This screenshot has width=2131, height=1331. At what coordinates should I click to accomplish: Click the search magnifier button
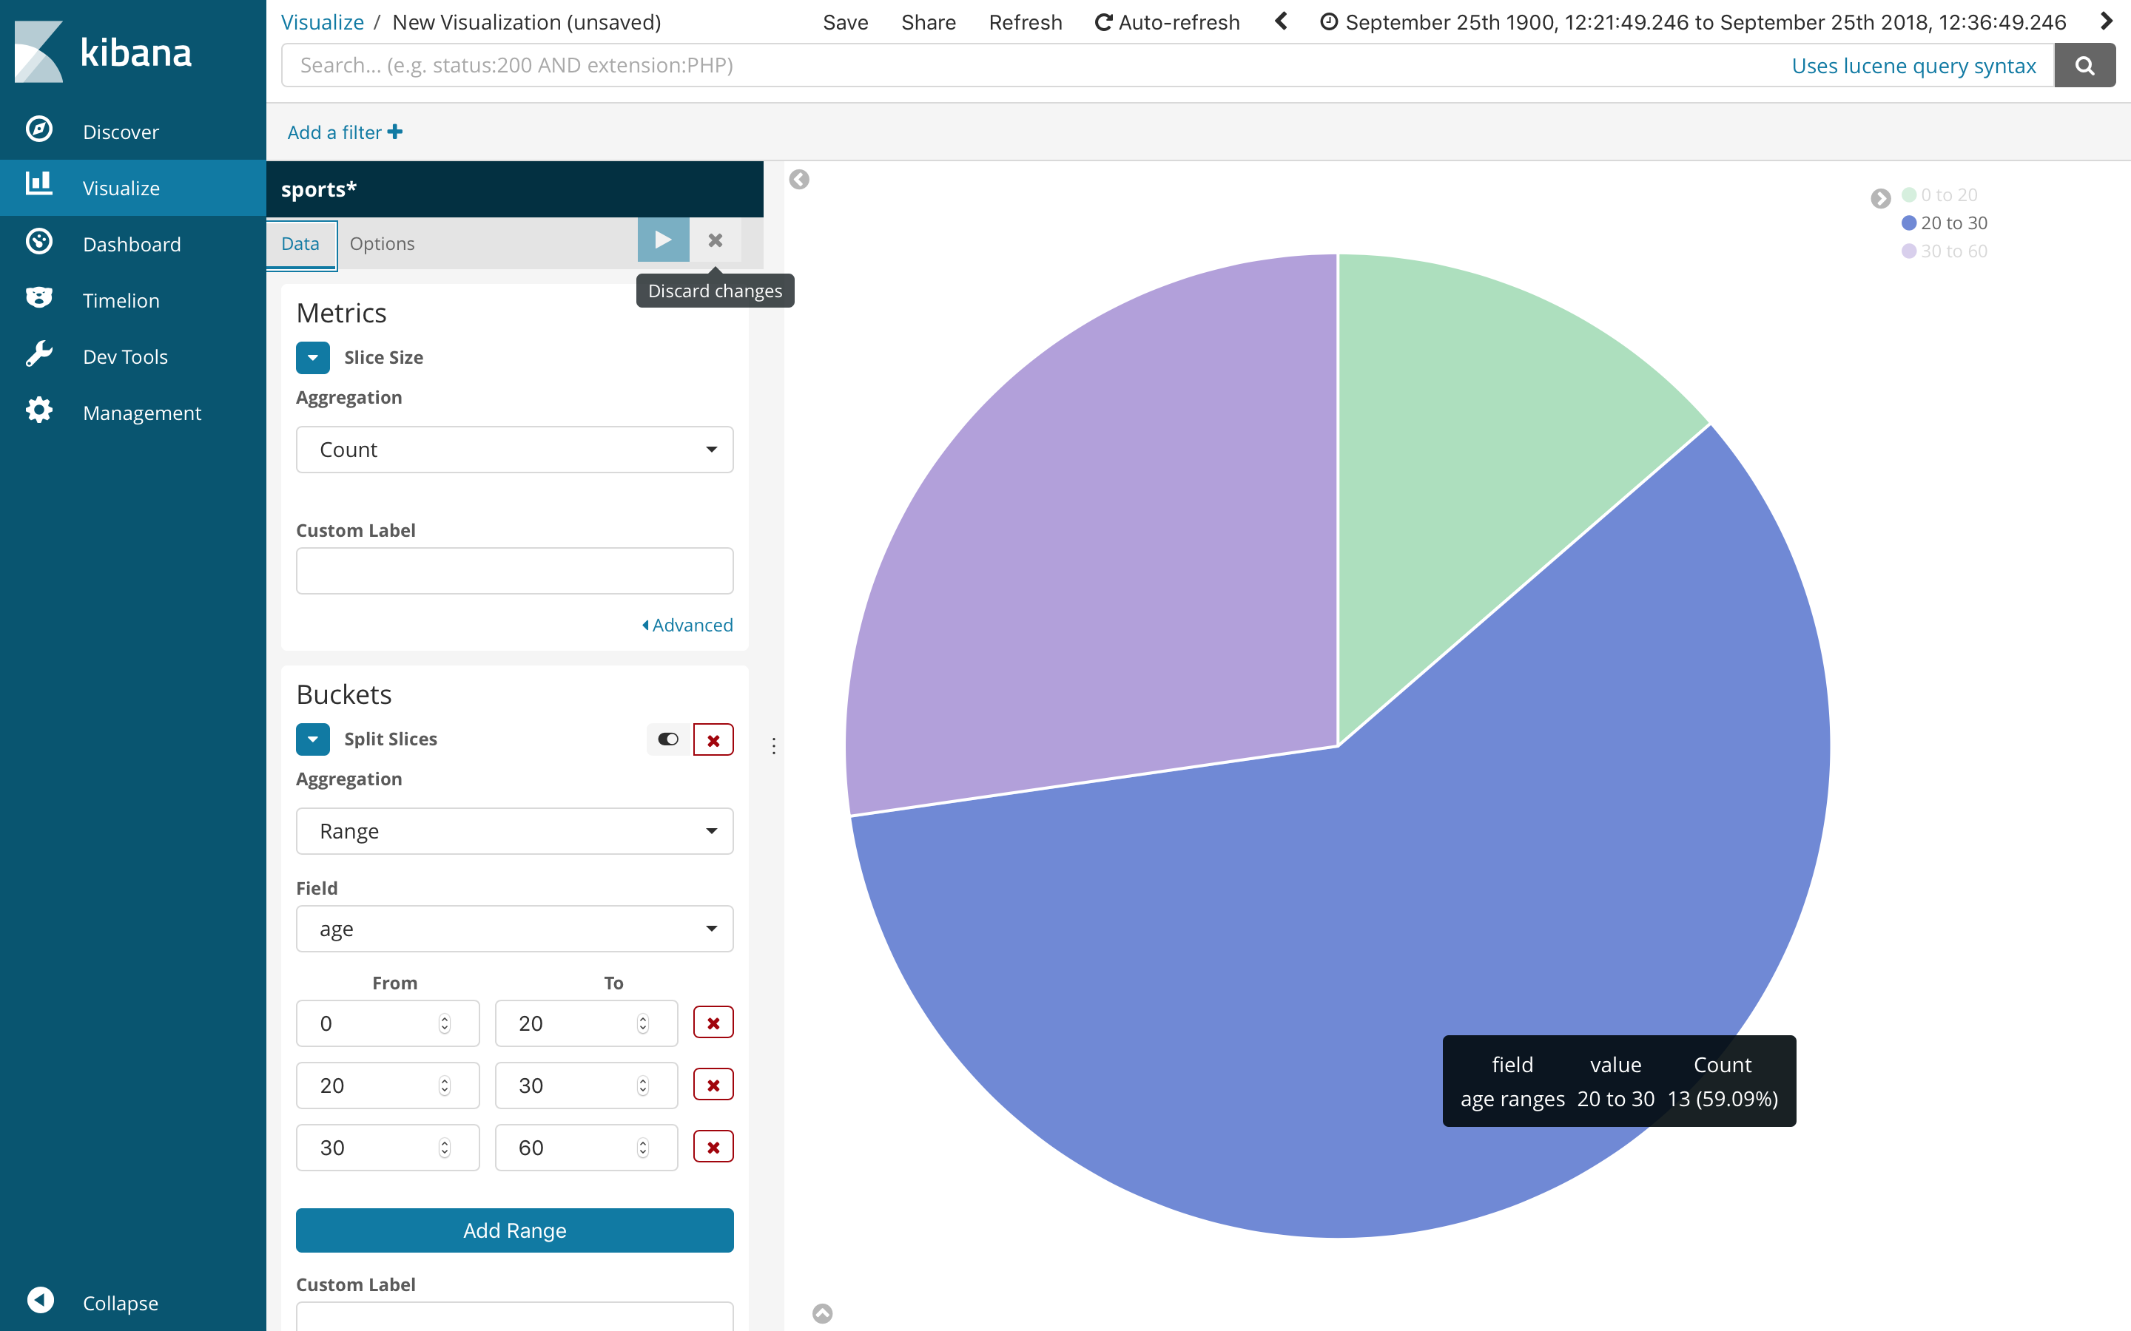(x=2084, y=65)
